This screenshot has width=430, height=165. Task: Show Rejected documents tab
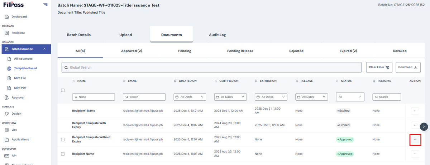(296, 51)
